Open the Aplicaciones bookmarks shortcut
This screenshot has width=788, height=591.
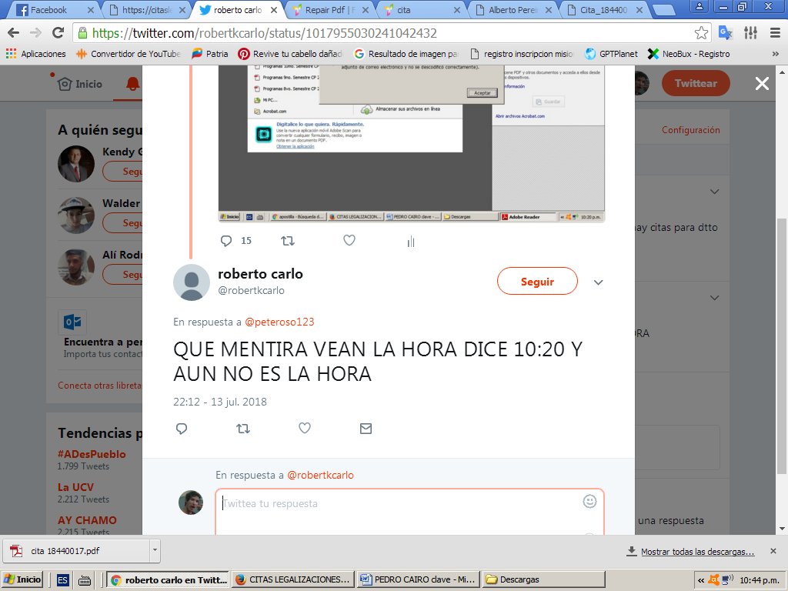tap(36, 54)
